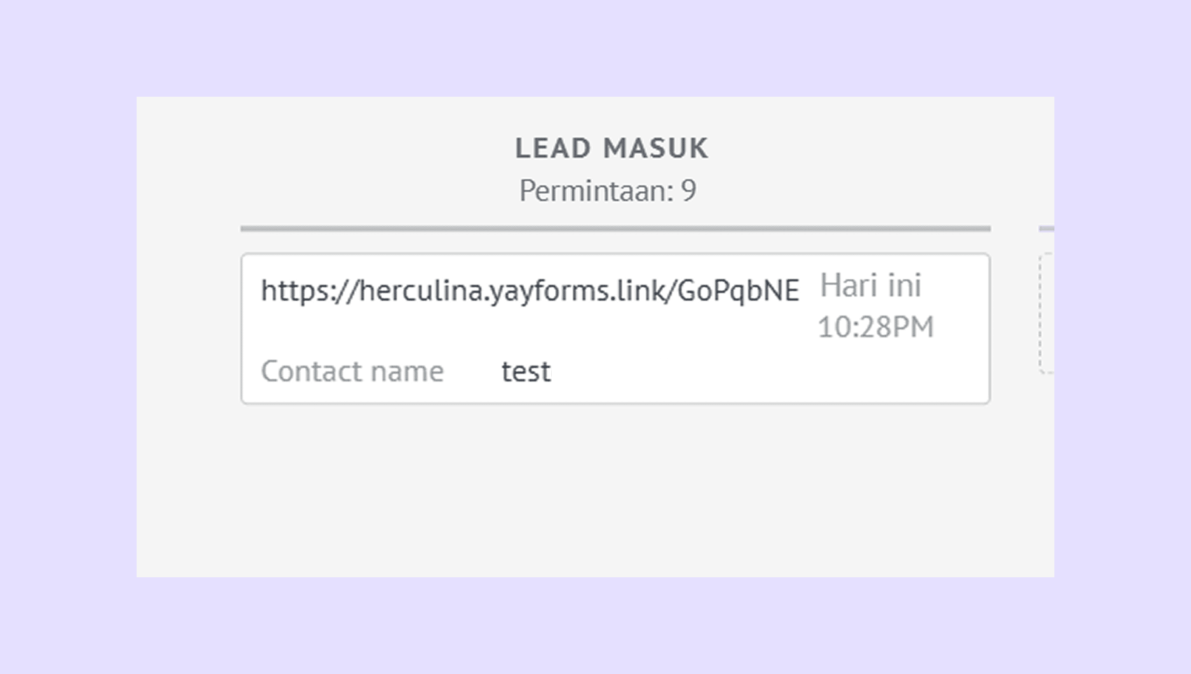
Task: Click the "Contact name" field label
Action: (352, 371)
